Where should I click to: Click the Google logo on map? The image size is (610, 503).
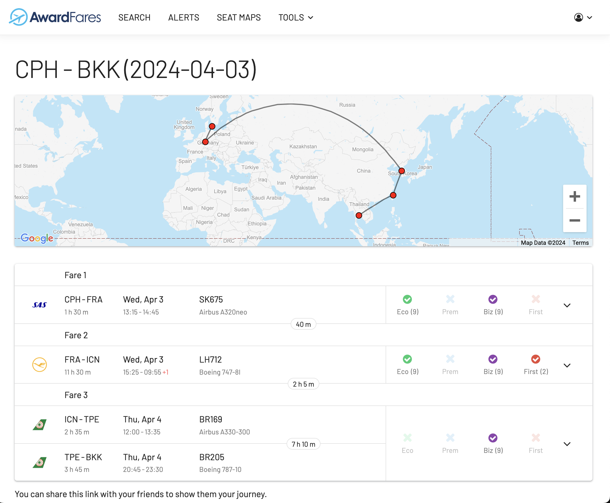[37, 238]
